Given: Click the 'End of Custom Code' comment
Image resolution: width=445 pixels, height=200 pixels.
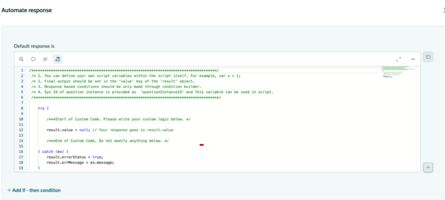Looking at the screenshot, I should pos(107,141).
